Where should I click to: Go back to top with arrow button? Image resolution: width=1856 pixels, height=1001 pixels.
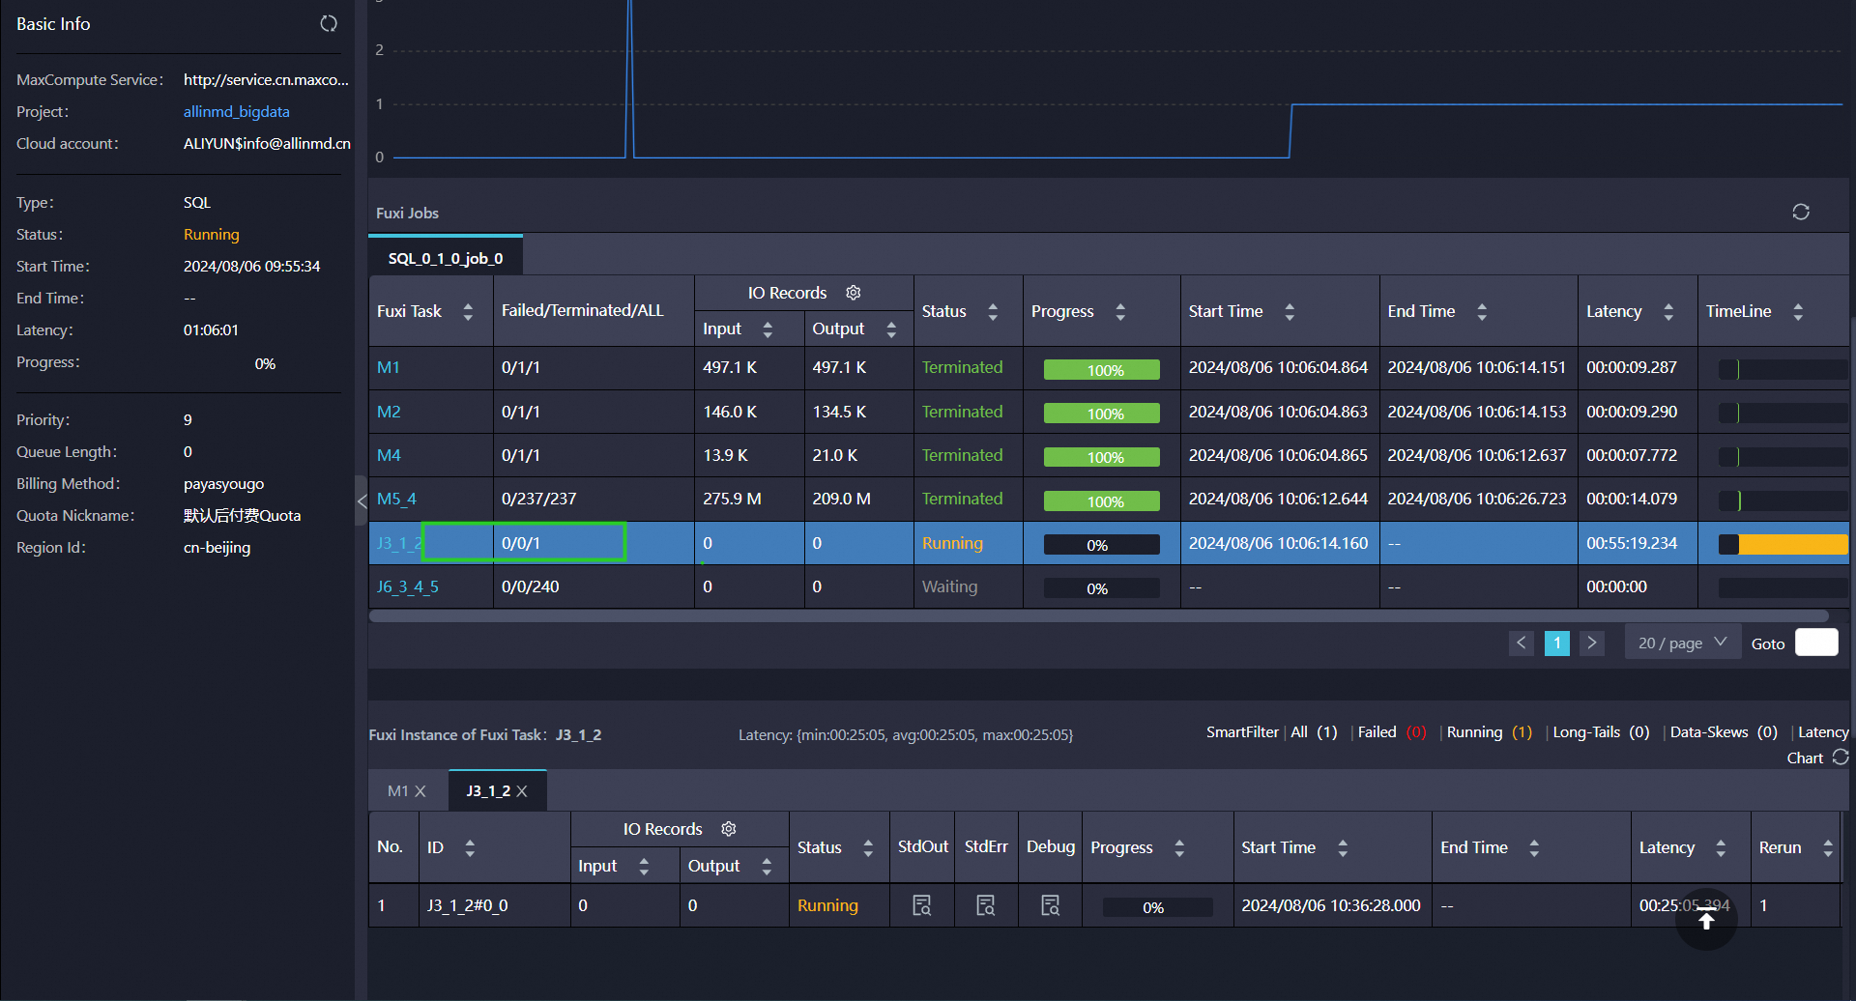coord(1706,920)
